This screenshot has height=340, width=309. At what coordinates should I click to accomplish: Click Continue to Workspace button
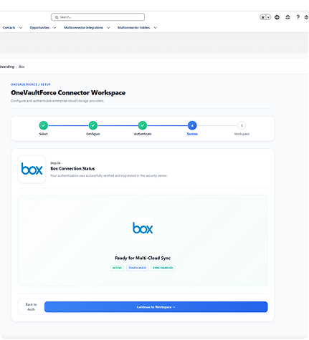pyautogui.click(x=156, y=307)
